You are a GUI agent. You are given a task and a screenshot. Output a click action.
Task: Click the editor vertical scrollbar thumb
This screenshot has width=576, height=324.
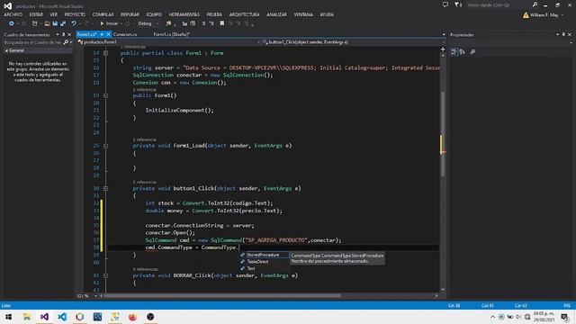pyautogui.click(x=443, y=134)
